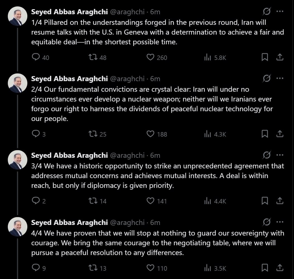
Task: Expand more options on the 4/4 tweet
Action: tap(280, 222)
